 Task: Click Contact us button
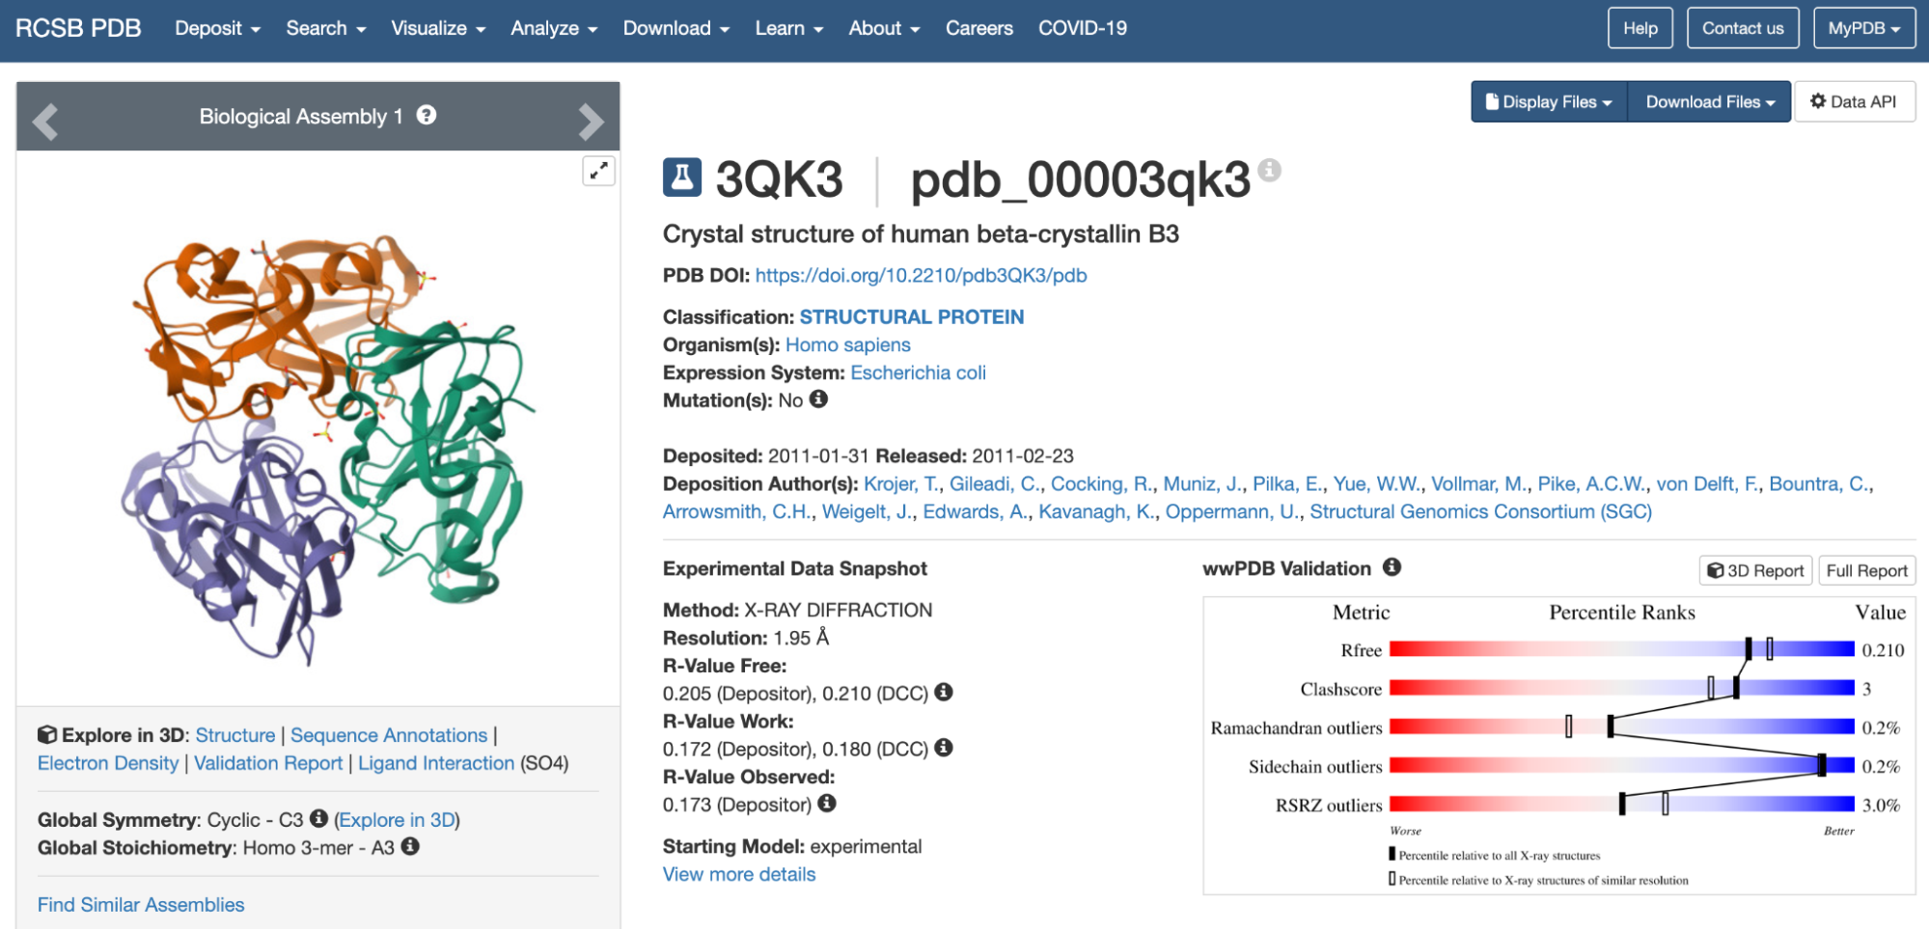(1743, 28)
